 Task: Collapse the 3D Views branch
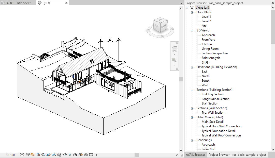[x=193, y=30]
